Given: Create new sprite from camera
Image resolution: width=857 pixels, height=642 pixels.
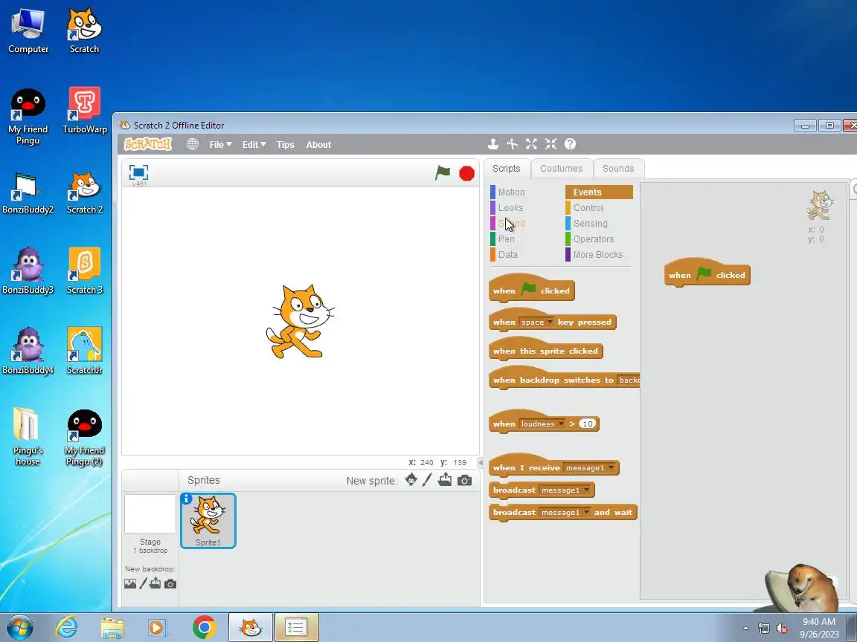Looking at the screenshot, I should point(464,481).
